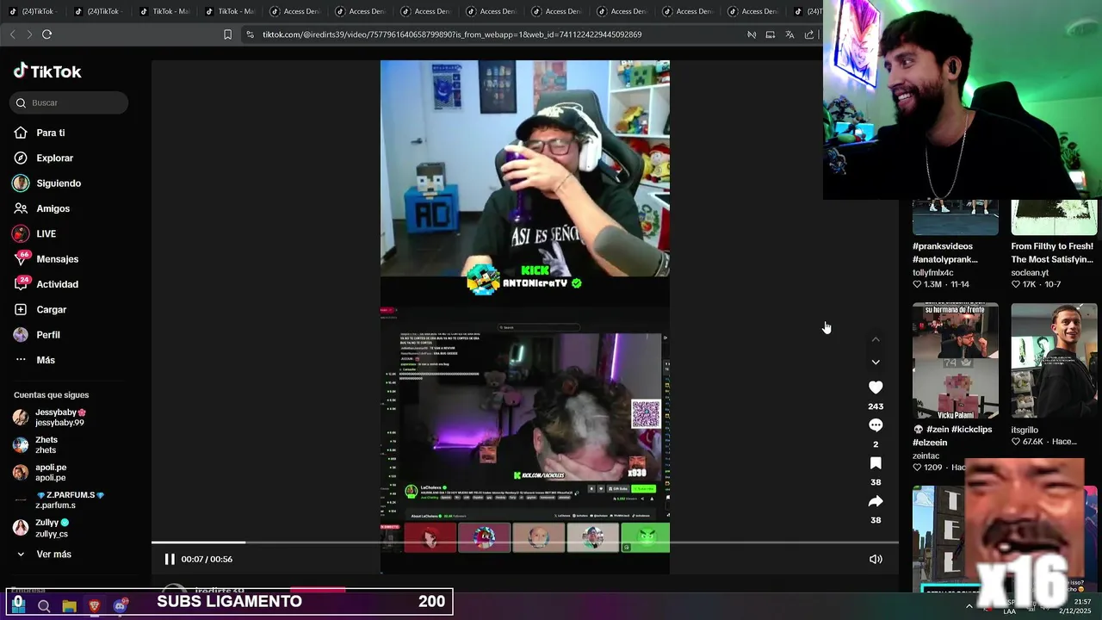The height and width of the screenshot is (620, 1102).
Task: View site info icon beside URL
Action: tap(250, 34)
